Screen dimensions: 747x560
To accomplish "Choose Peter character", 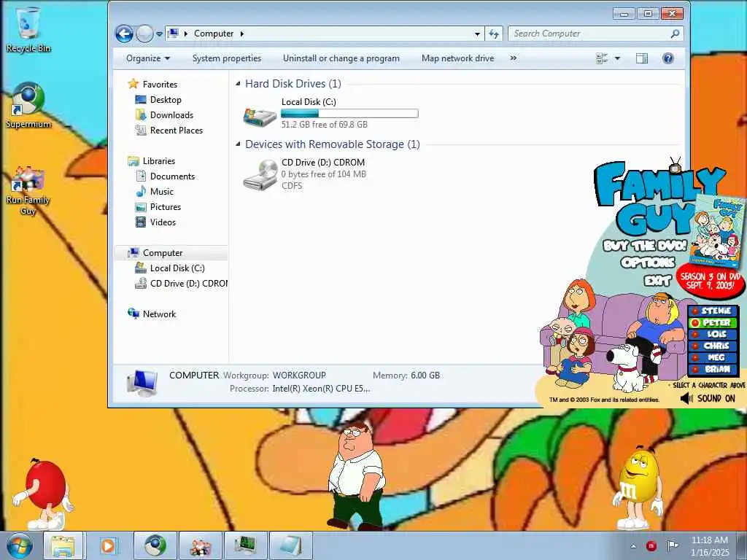I will (x=713, y=323).
